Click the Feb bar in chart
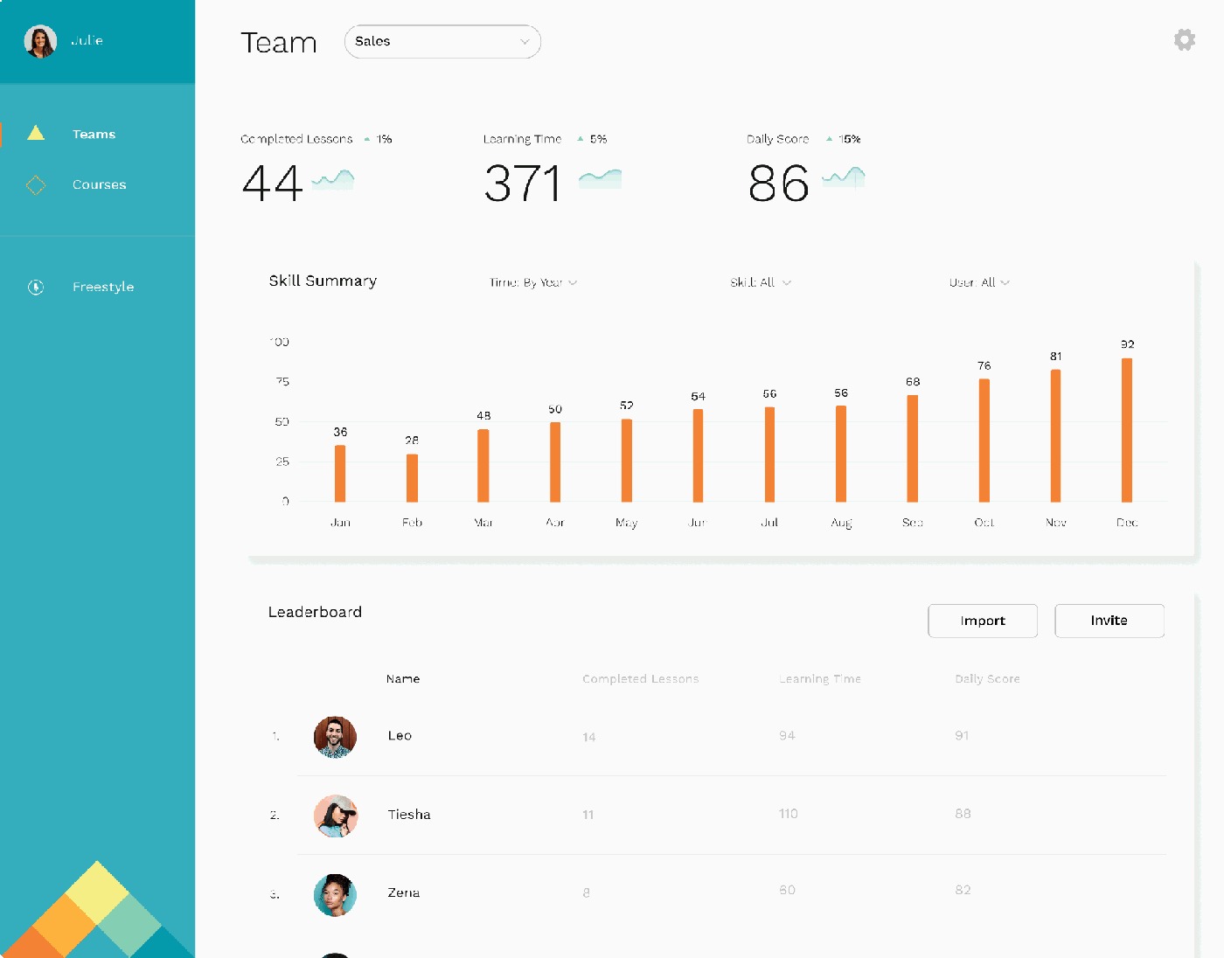This screenshot has width=1224, height=958. point(412,477)
